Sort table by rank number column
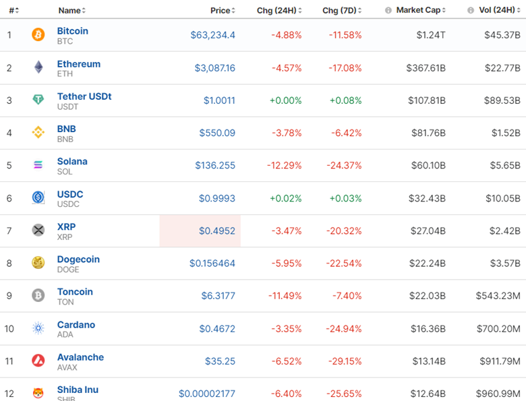This screenshot has height=401, width=526. pyautogui.click(x=13, y=10)
